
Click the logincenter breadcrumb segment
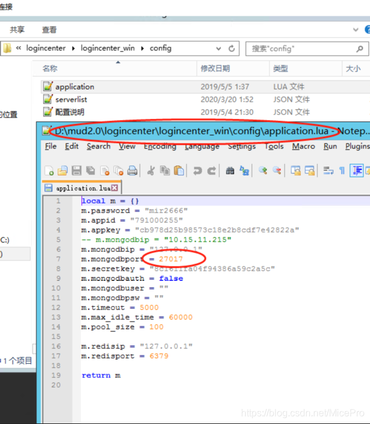pos(45,48)
